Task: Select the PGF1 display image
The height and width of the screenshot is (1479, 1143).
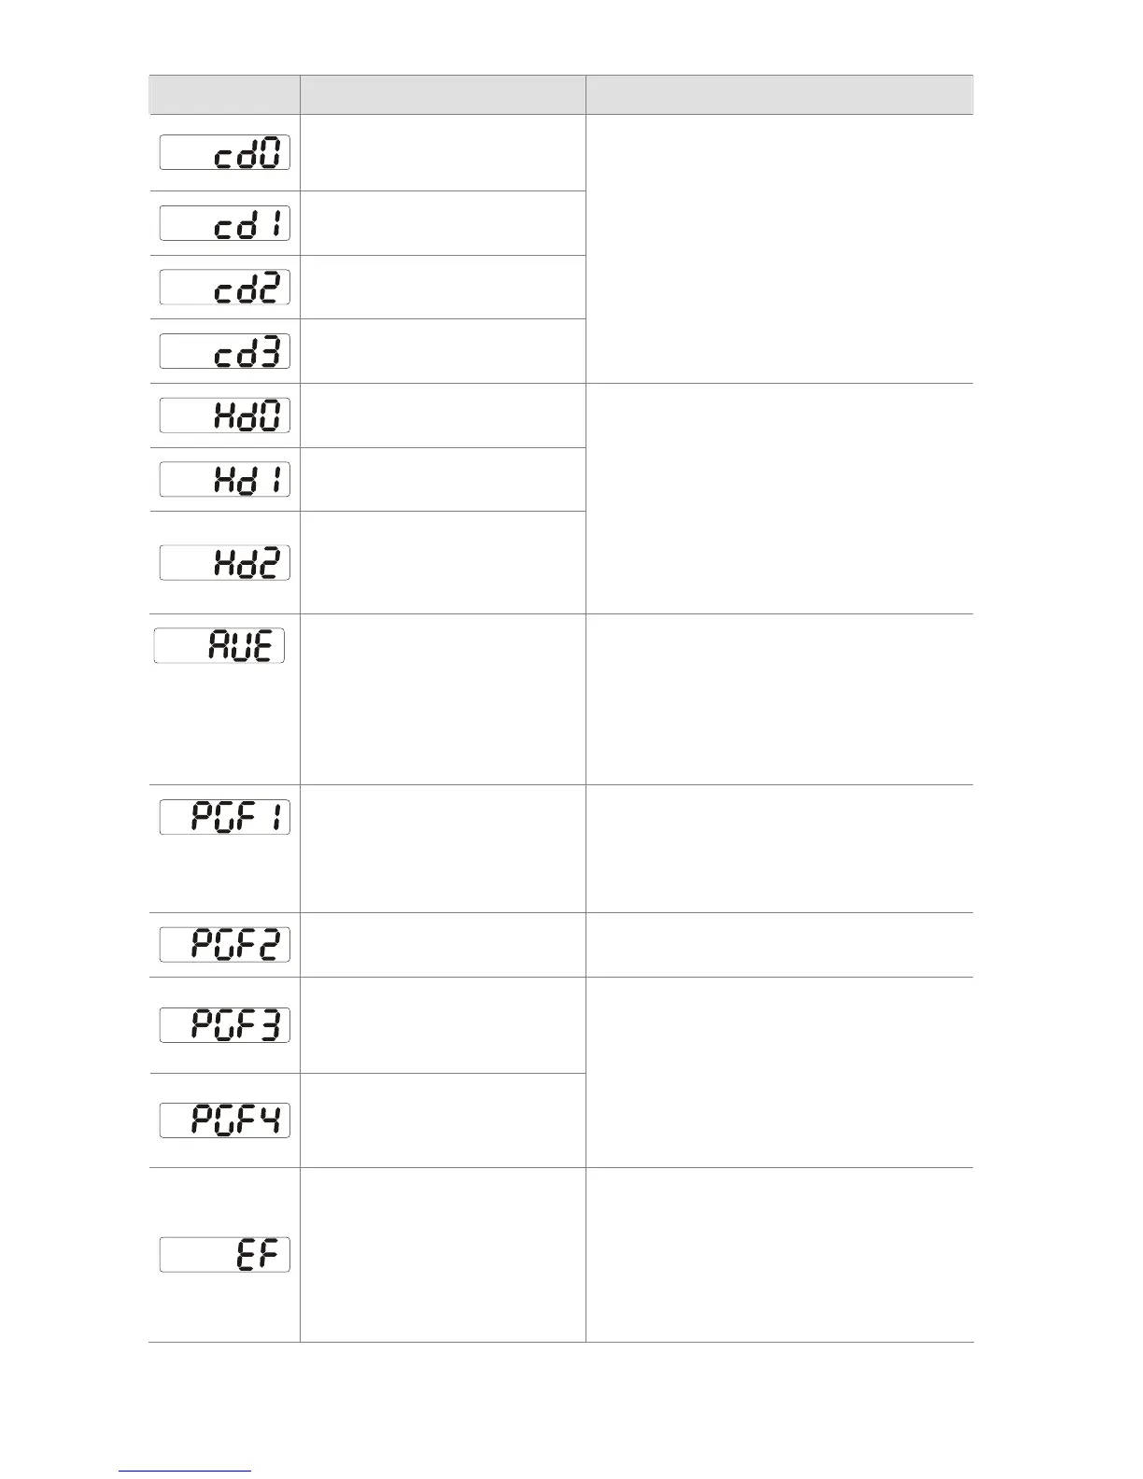Action: point(224,817)
